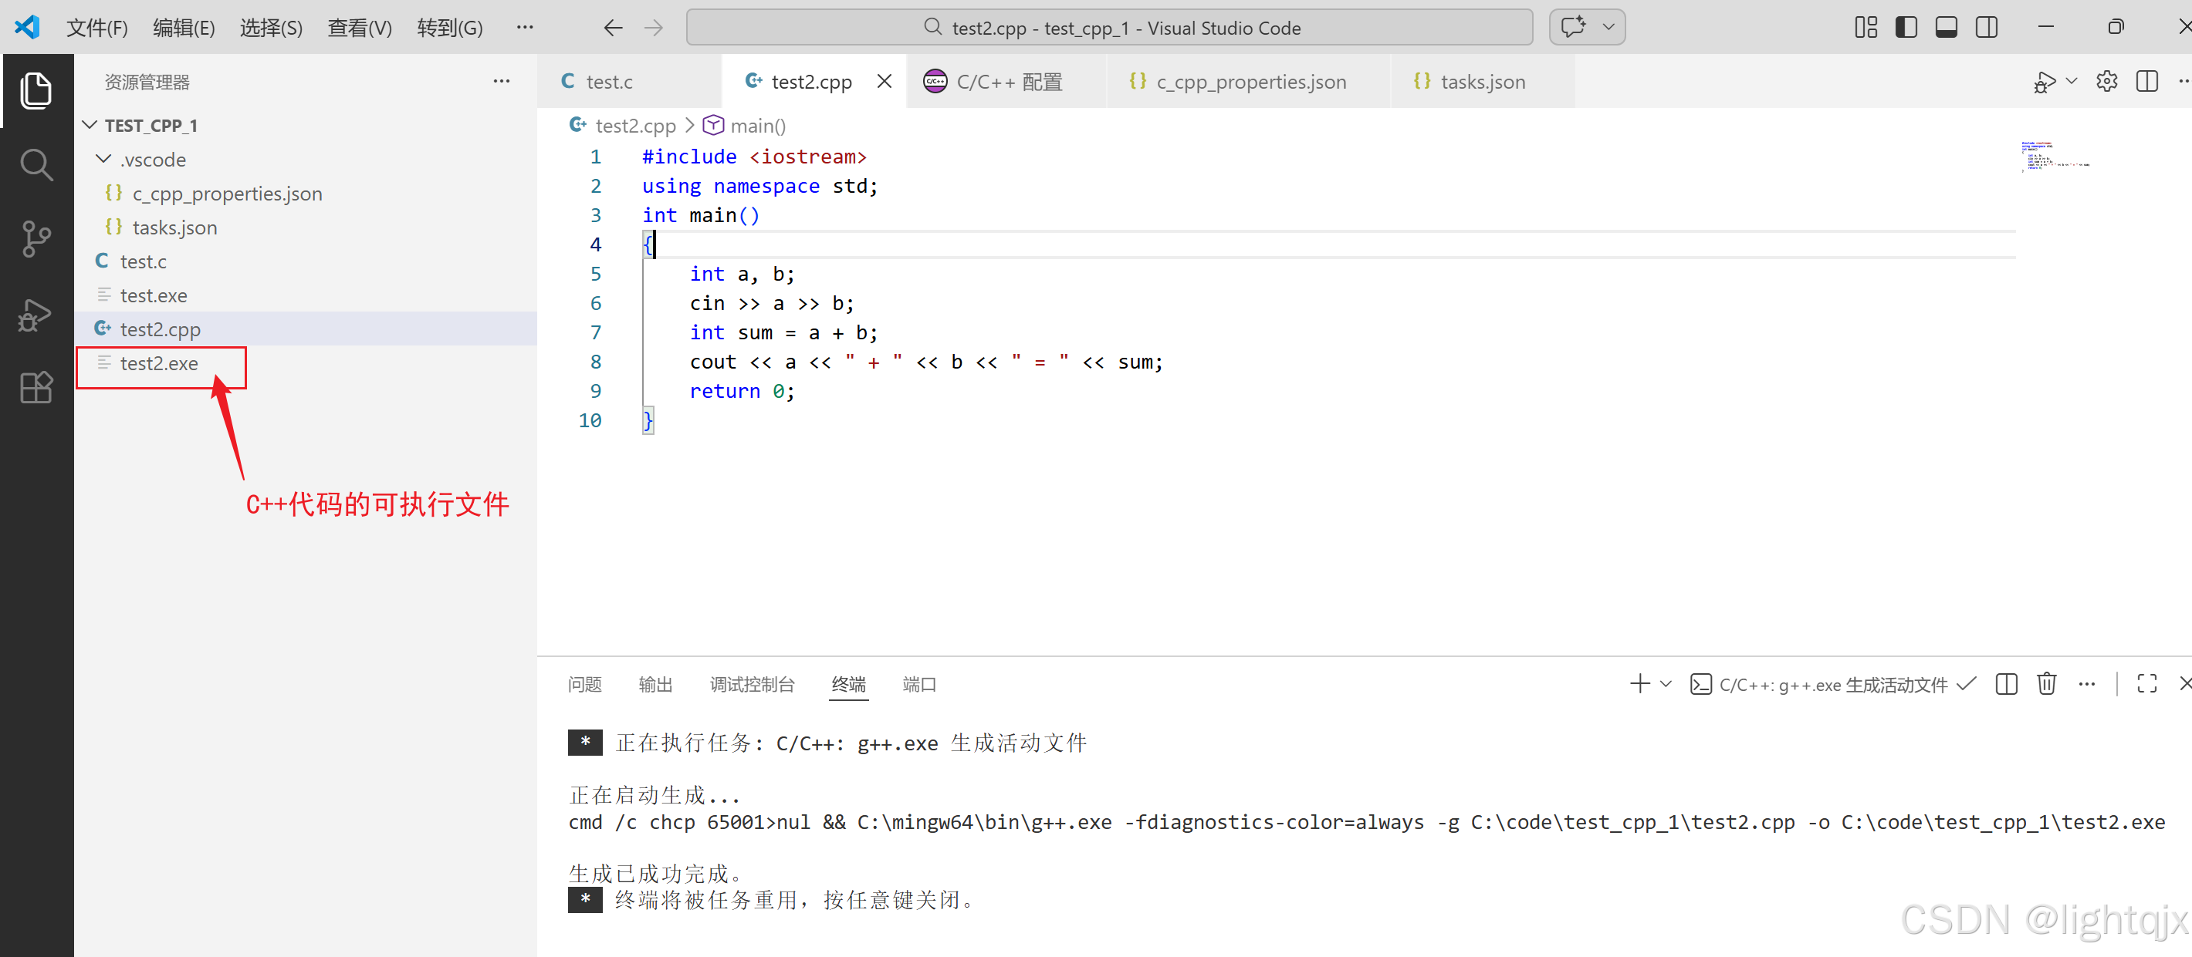Open the 文件(F) menu
This screenshot has width=2192, height=957.
96,28
